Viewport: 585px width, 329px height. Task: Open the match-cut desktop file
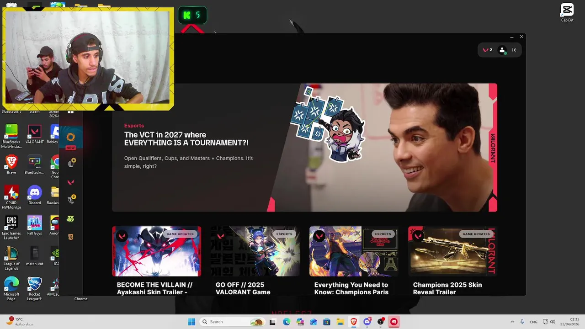pyautogui.click(x=35, y=256)
